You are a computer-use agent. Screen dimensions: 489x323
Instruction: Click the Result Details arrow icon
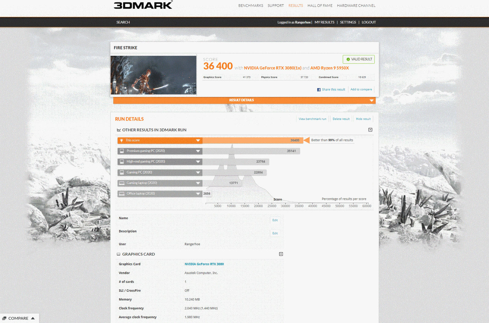click(372, 100)
